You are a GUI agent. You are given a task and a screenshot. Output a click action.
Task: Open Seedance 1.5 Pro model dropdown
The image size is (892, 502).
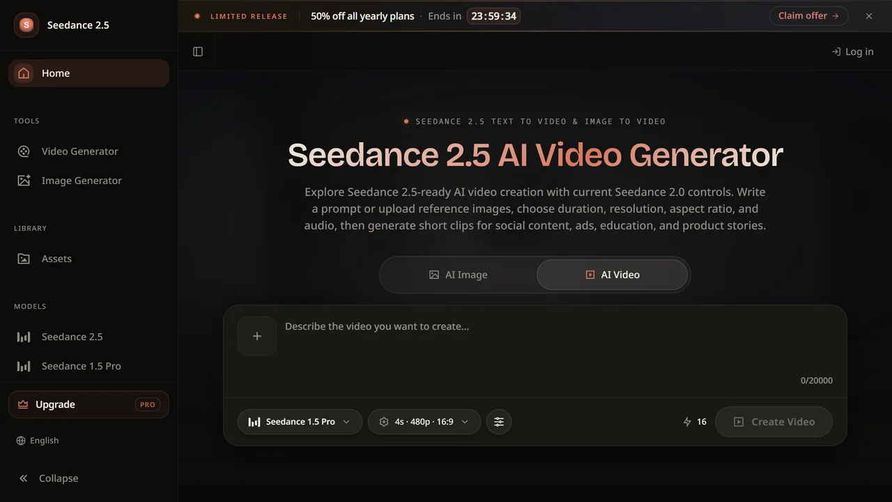pyautogui.click(x=300, y=422)
